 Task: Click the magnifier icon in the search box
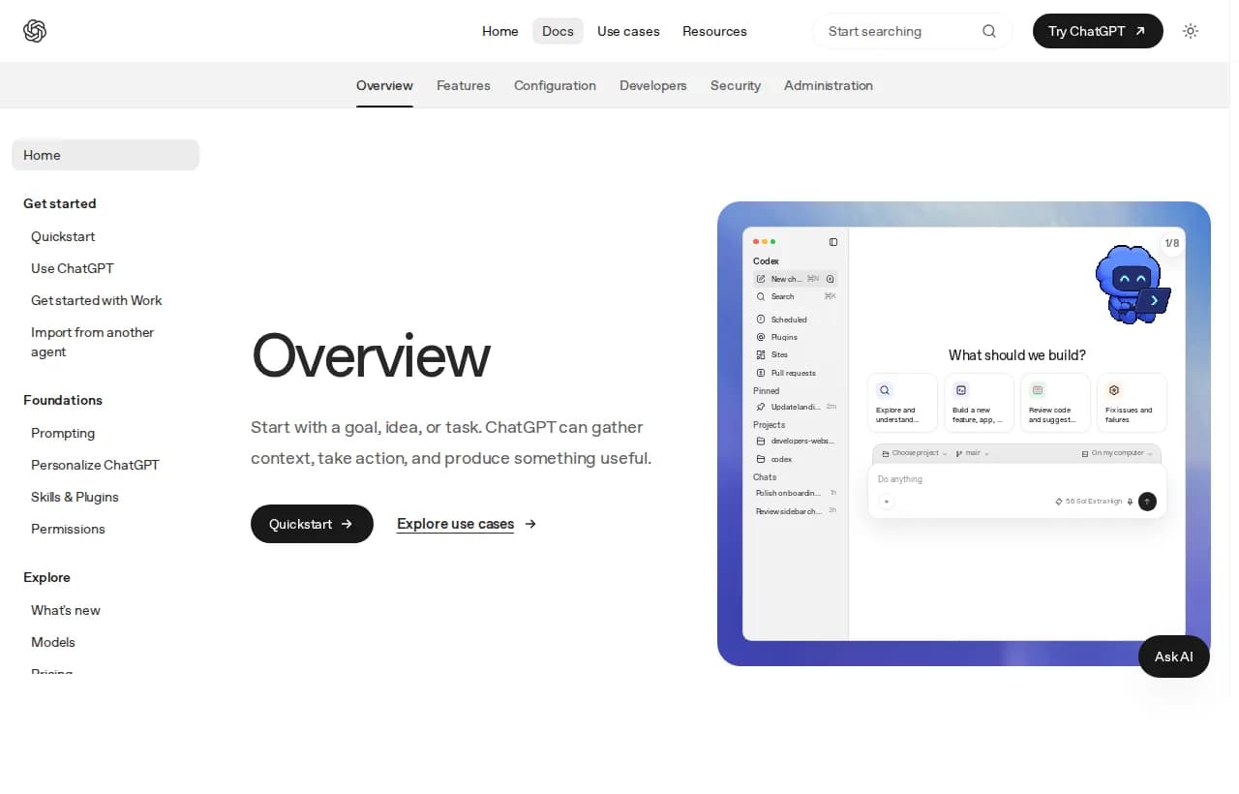[989, 31]
